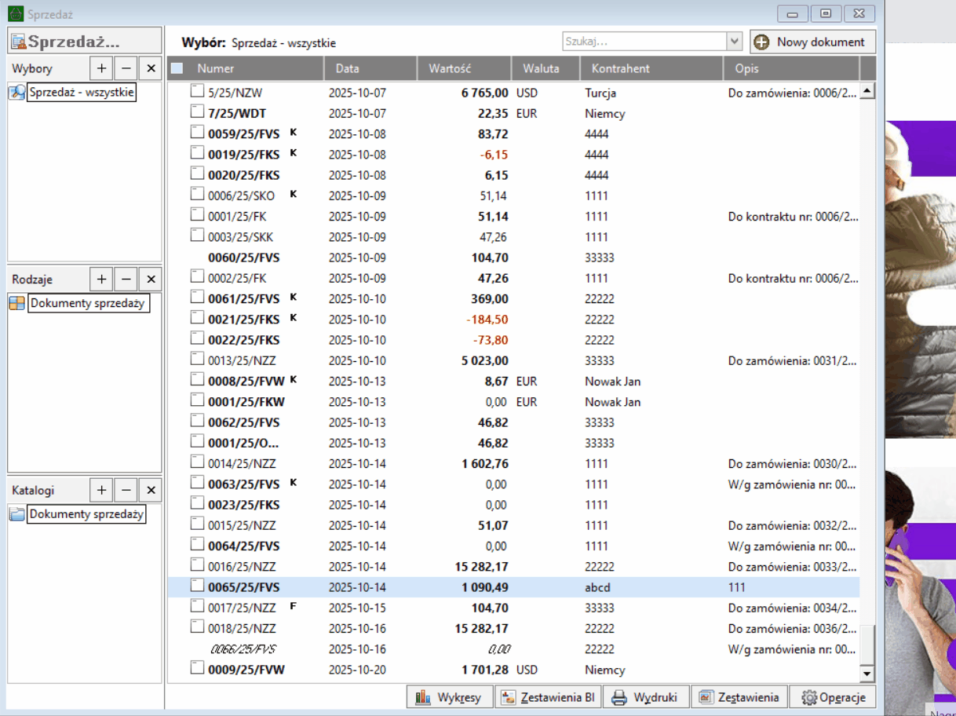Viewport: 956px width, 716px height.
Task: Sort by the Kontrahent column header
Action: [x=651, y=68]
